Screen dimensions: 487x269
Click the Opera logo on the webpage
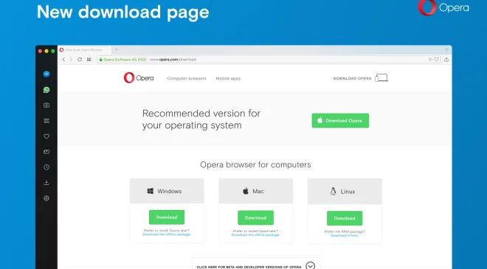[139, 78]
